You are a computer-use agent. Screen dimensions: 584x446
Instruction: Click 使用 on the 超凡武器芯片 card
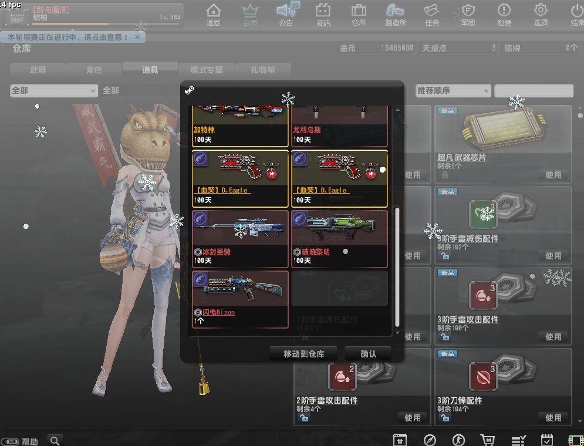point(553,175)
